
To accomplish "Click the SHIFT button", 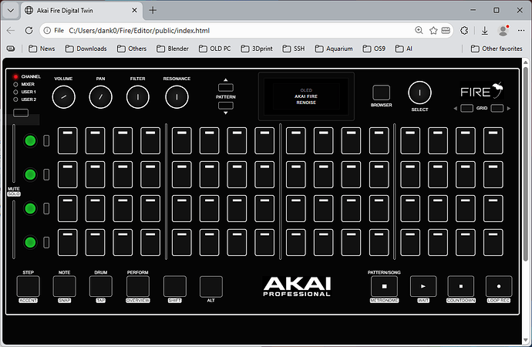I will point(175,286).
